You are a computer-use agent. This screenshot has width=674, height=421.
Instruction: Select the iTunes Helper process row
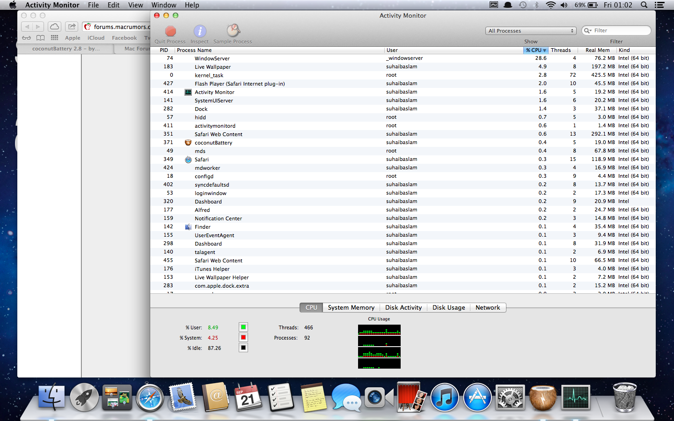[403, 269]
